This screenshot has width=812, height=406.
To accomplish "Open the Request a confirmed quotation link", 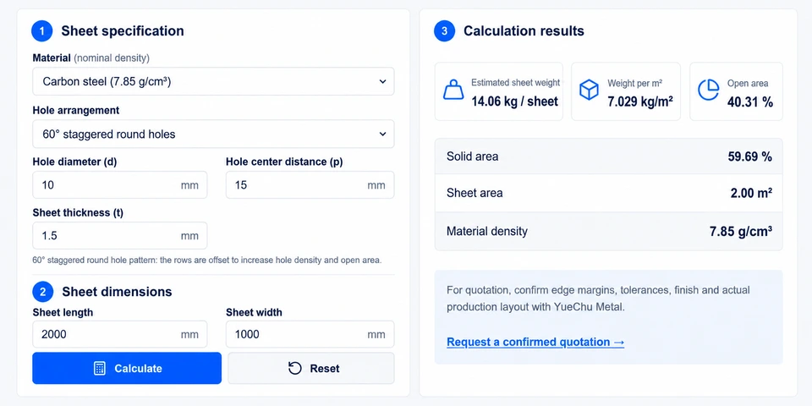I will click(x=535, y=342).
